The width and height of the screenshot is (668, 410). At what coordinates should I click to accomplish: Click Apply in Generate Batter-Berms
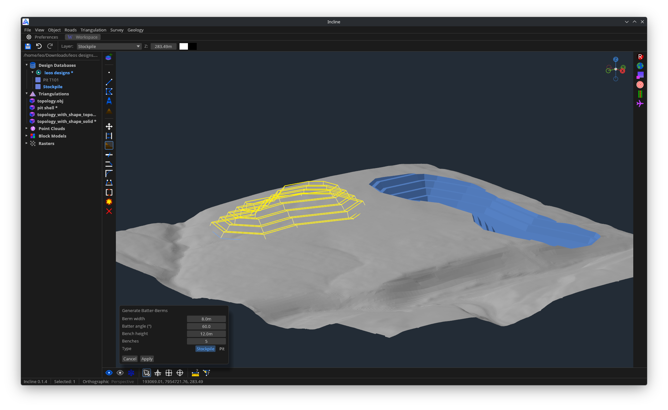(147, 359)
